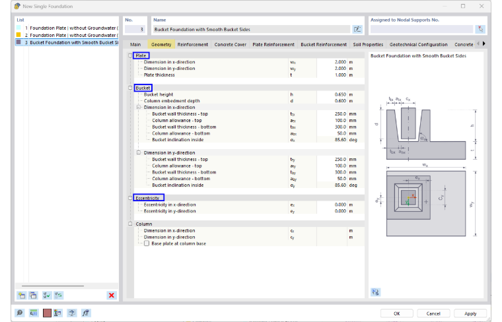
Task: Copy the selected foundation with the duplicate icon
Action: (x=33, y=295)
